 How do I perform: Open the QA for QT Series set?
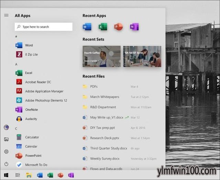point(142,56)
